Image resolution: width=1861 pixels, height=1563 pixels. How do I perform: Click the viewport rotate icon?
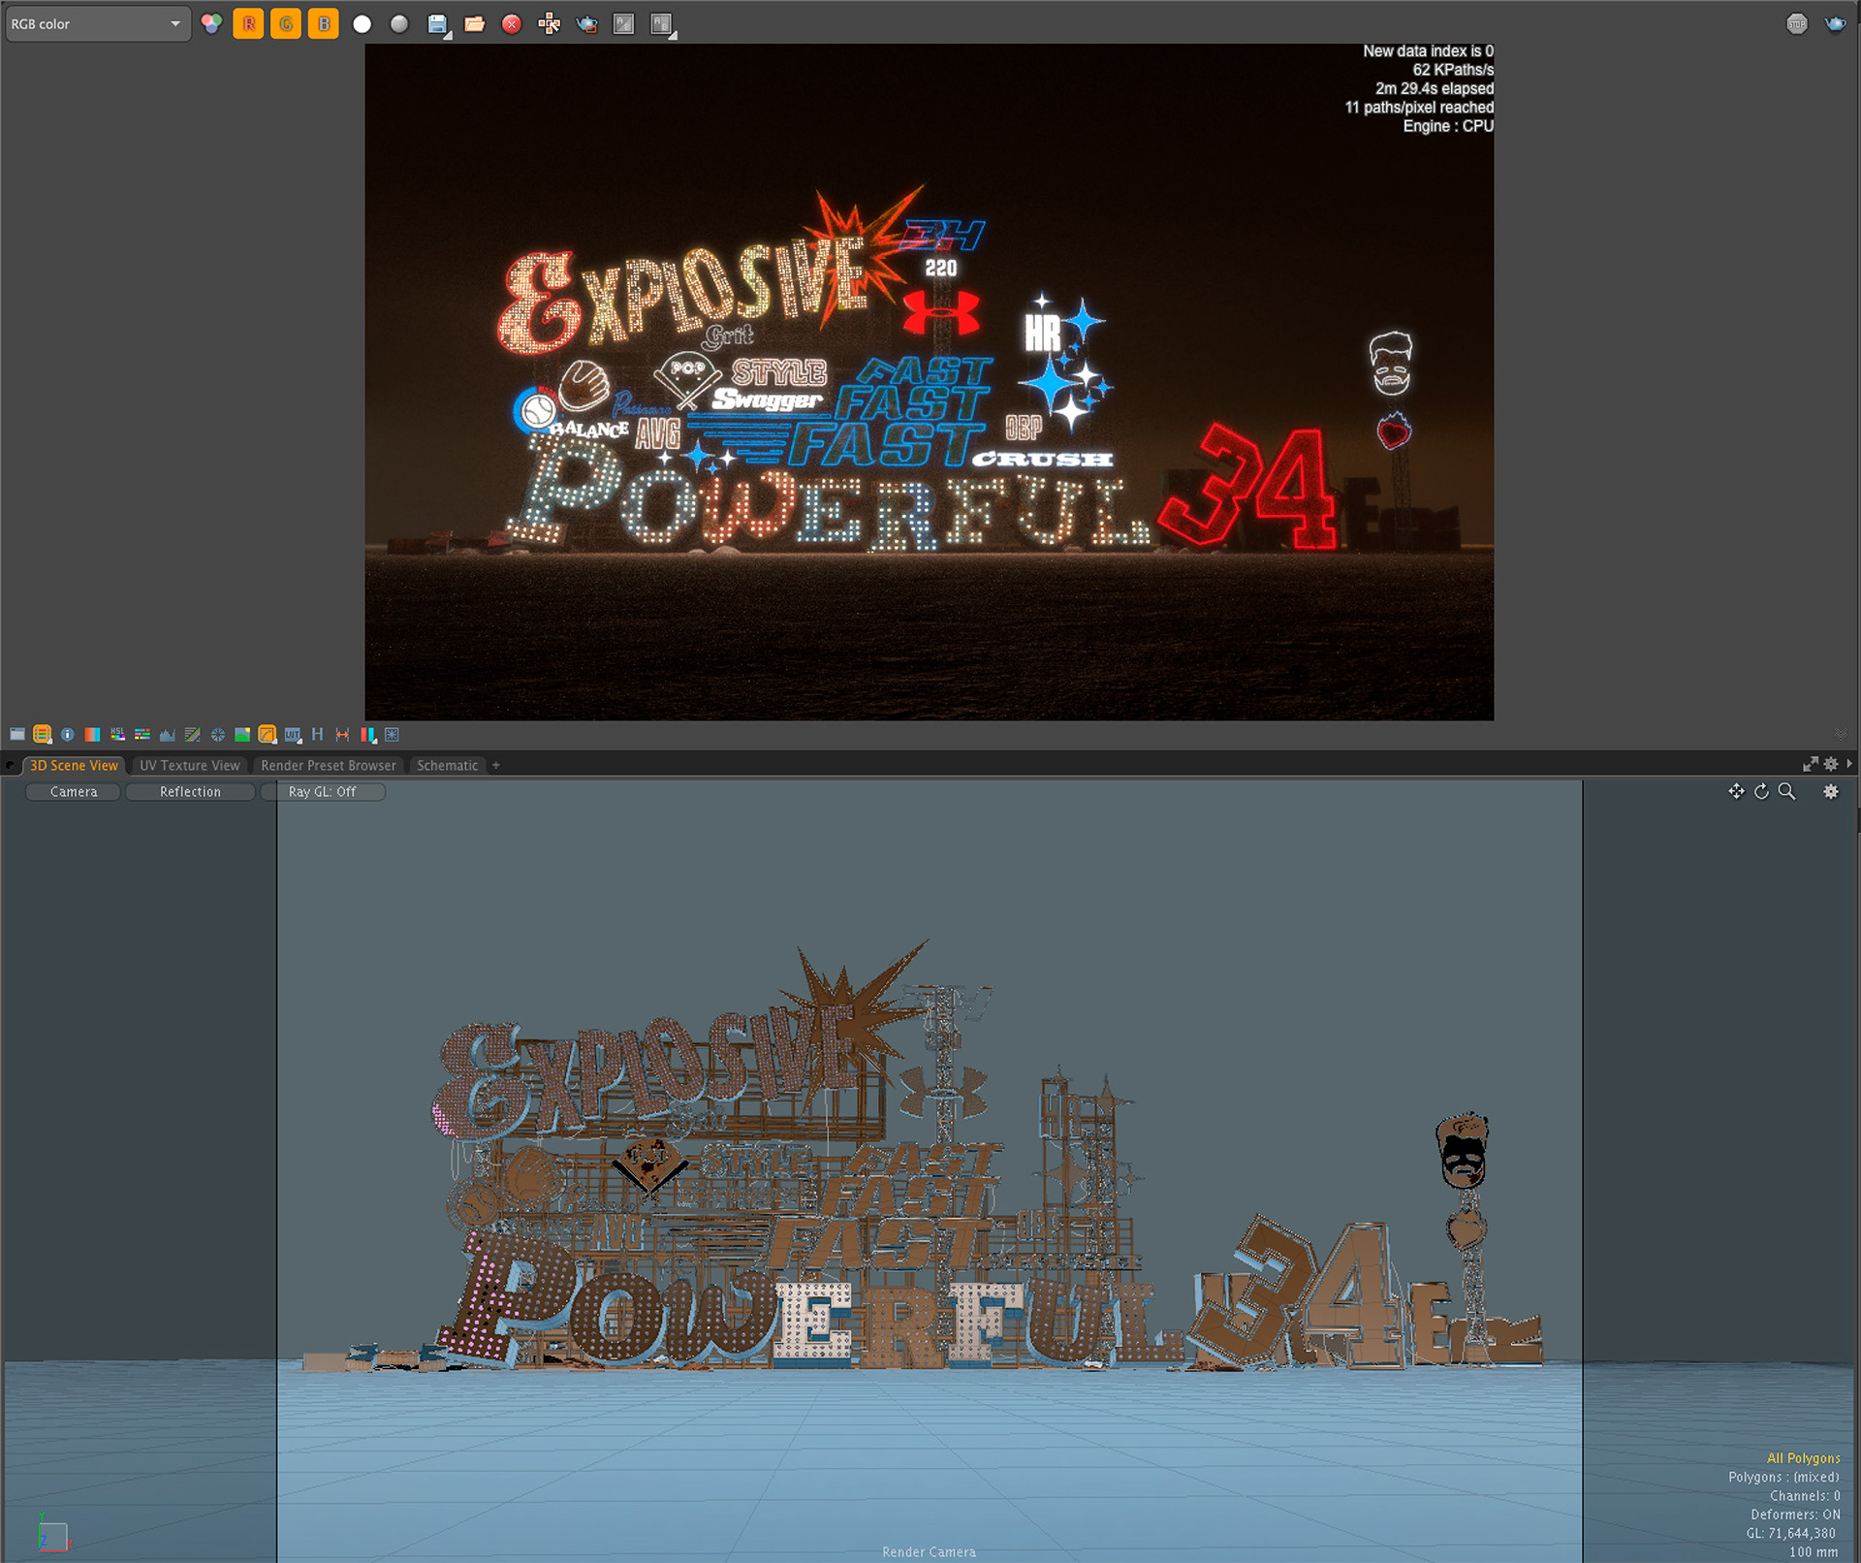[x=1761, y=791]
